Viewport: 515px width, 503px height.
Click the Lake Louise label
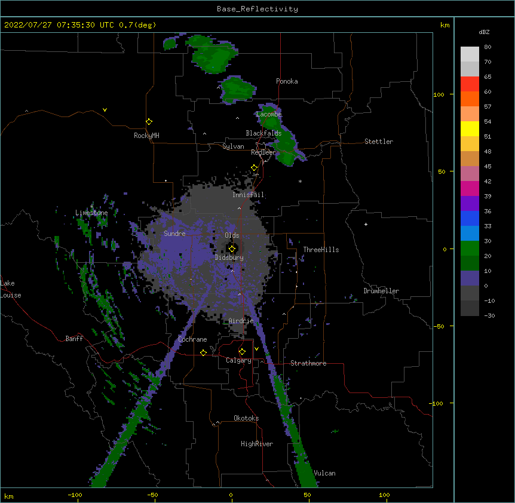11,289
